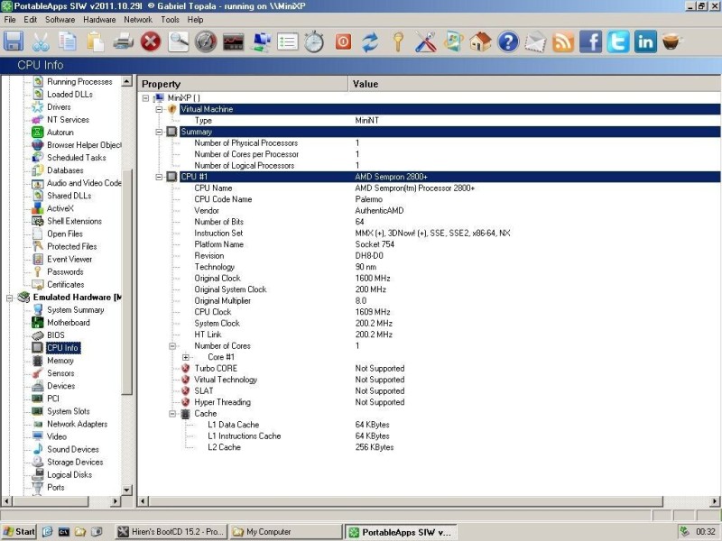This screenshot has height=541, width=722.
Task: Collapse the Emulated Hardware tree group
Action: click(9, 298)
